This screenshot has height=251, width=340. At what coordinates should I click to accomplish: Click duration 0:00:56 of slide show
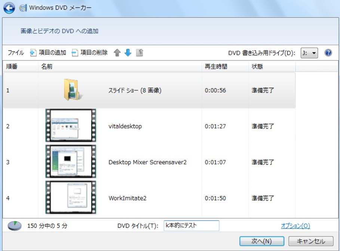tap(215, 90)
